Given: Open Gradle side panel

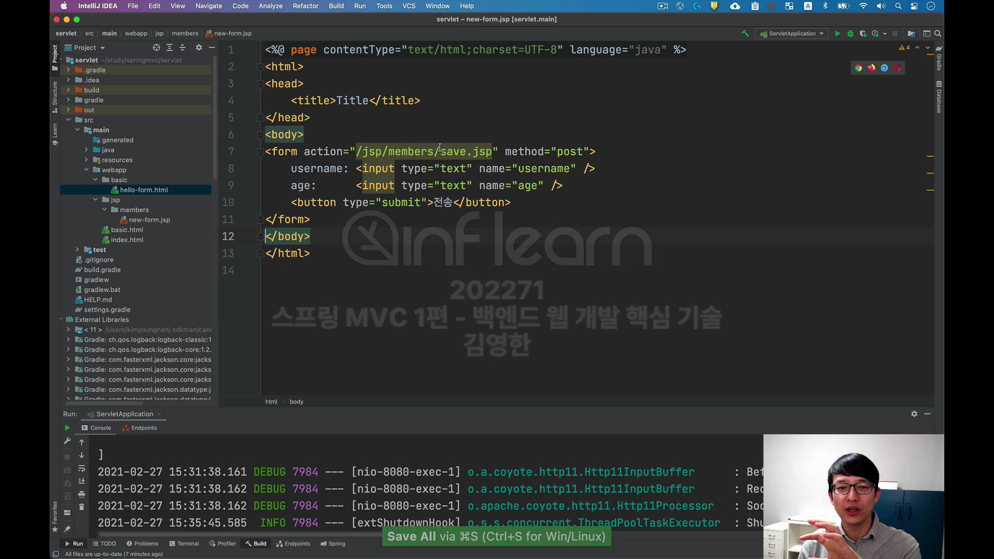Looking at the screenshot, I should click(x=939, y=58).
